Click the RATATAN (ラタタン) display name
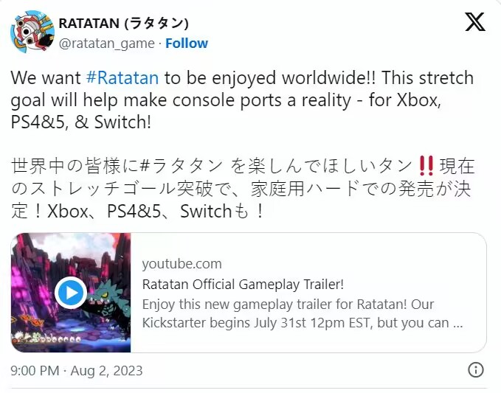Screen dimensions: 501x393 [124, 24]
